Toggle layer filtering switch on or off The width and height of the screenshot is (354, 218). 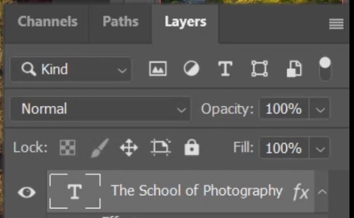[x=325, y=68]
